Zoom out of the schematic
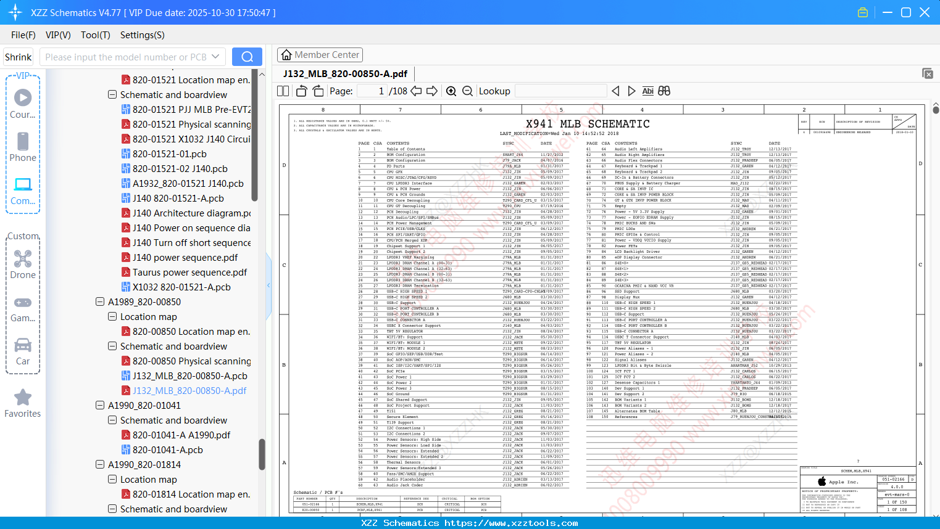 click(467, 91)
